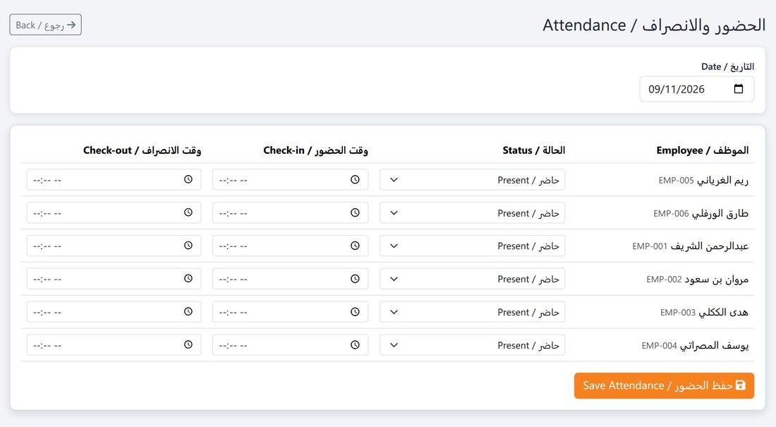776x427 pixels.
Task: Select employee code EMP-002
Action: tap(664, 279)
